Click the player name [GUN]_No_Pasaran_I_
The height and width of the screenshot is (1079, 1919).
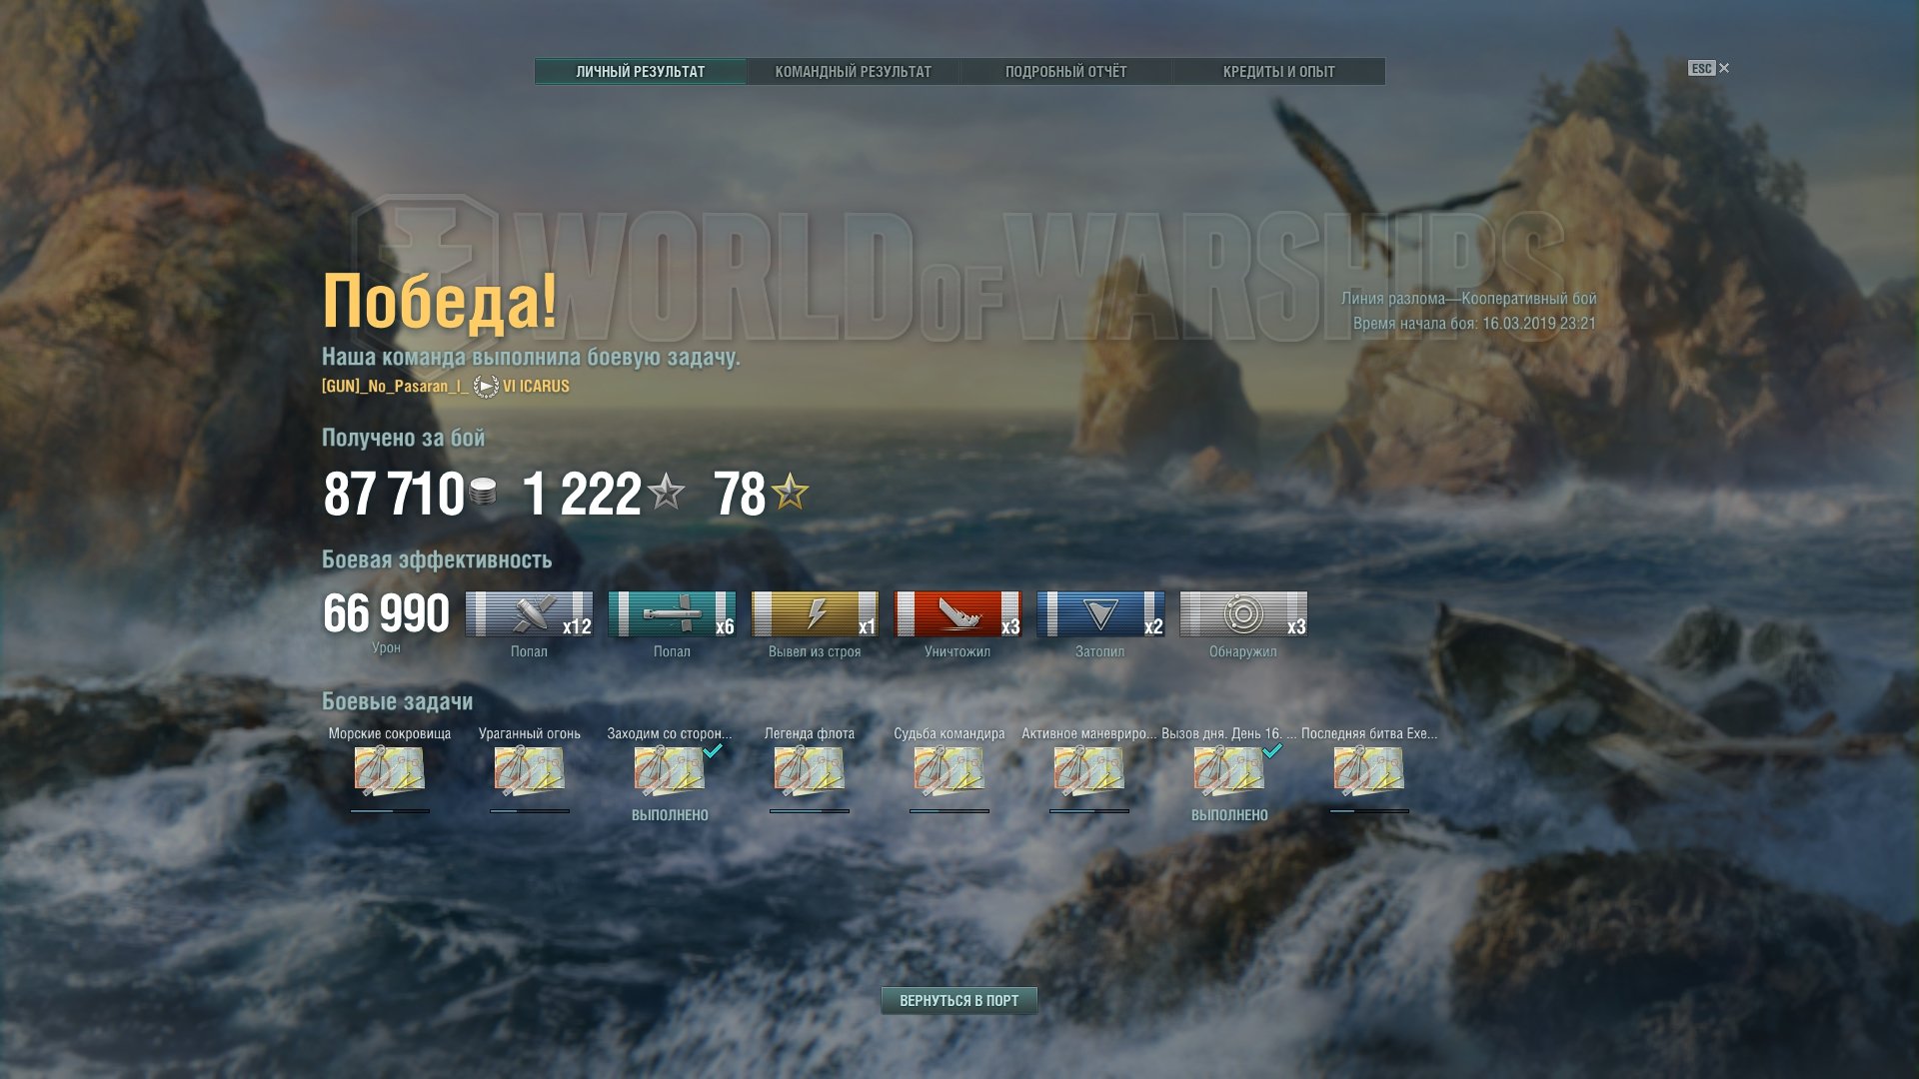[395, 387]
